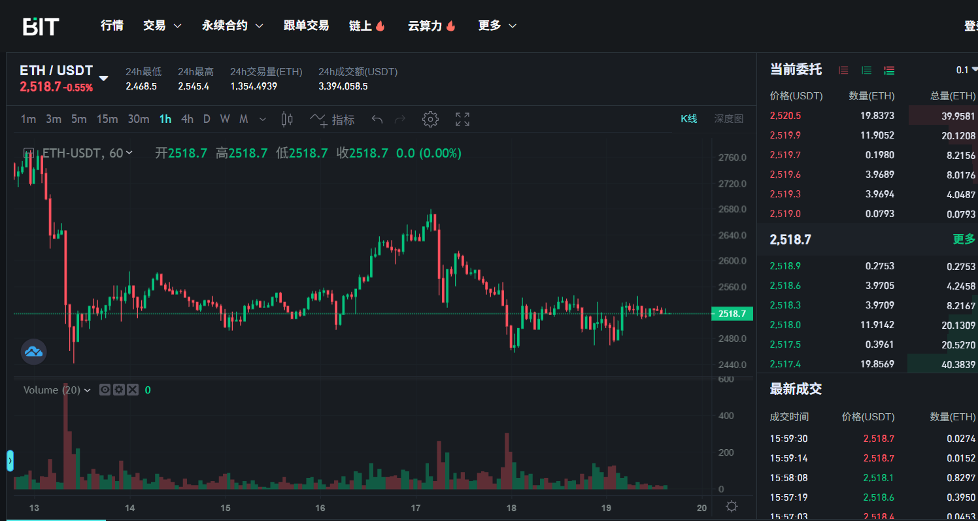Select the 4h timeframe
Screen dimensions: 978x521
(x=187, y=119)
